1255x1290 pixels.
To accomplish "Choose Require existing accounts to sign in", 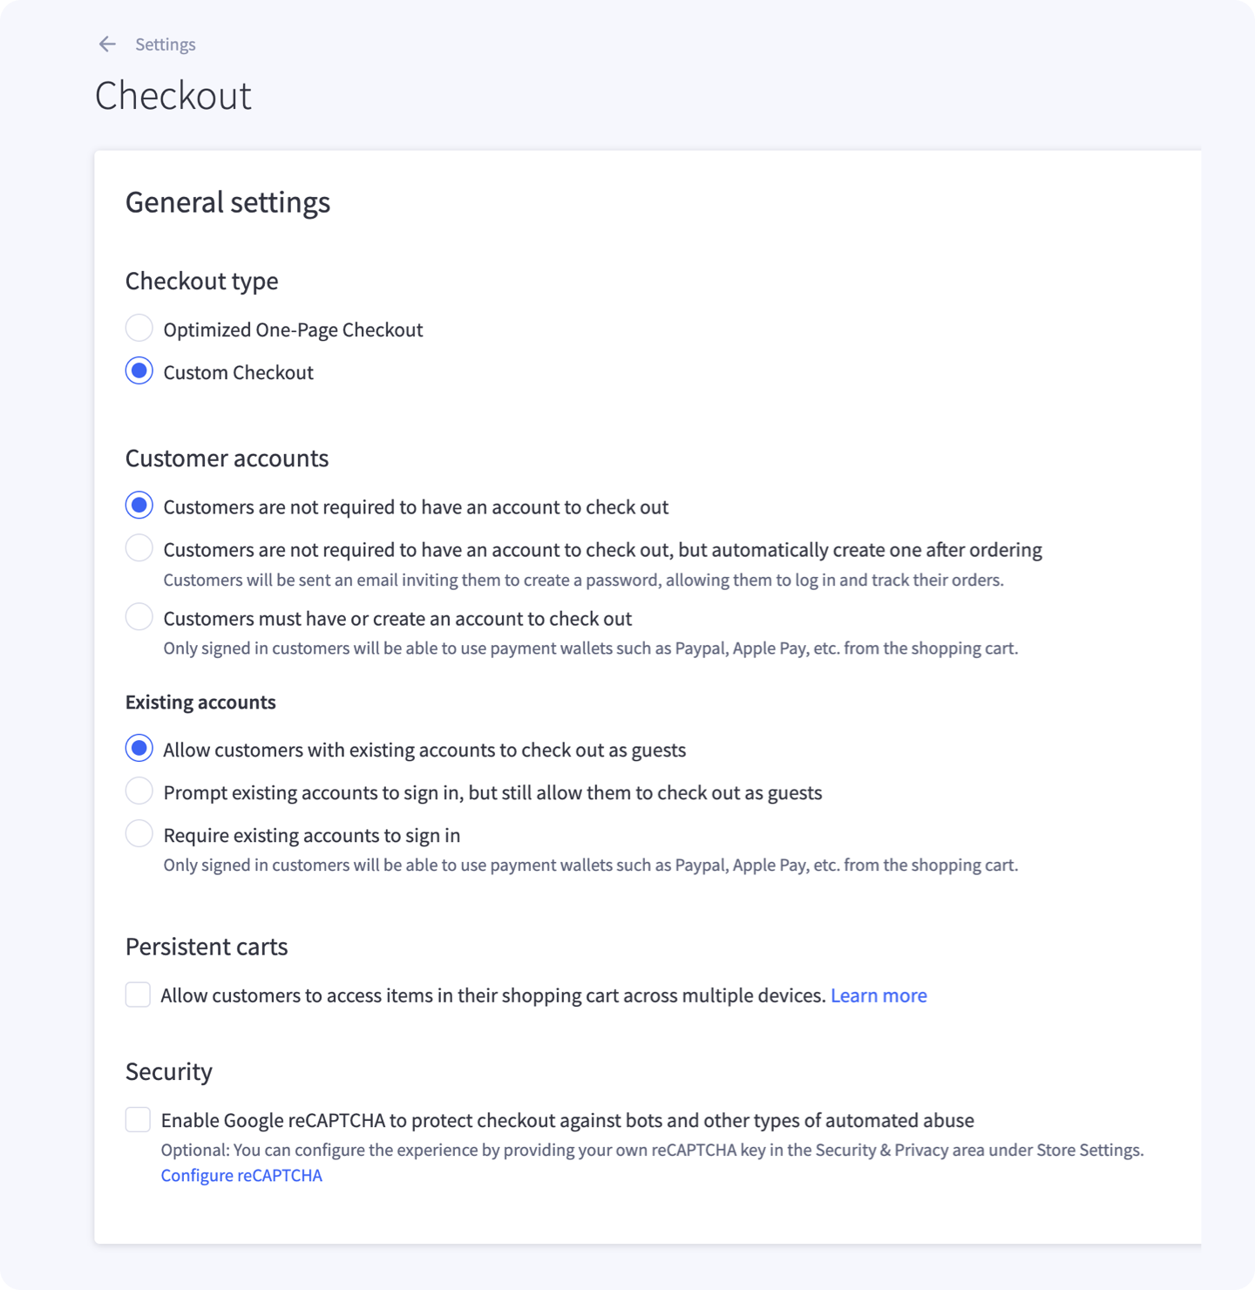I will click(x=139, y=834).
